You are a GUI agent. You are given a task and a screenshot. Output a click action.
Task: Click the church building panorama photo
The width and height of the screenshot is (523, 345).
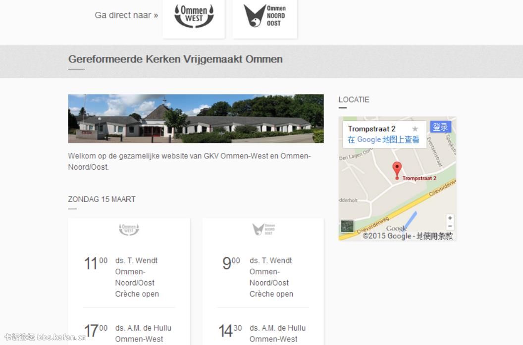coord(196,119)
